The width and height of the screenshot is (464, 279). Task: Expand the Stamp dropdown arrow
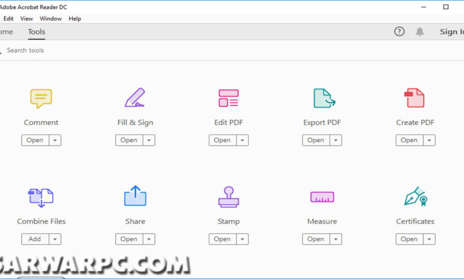[x=242, y=239]
